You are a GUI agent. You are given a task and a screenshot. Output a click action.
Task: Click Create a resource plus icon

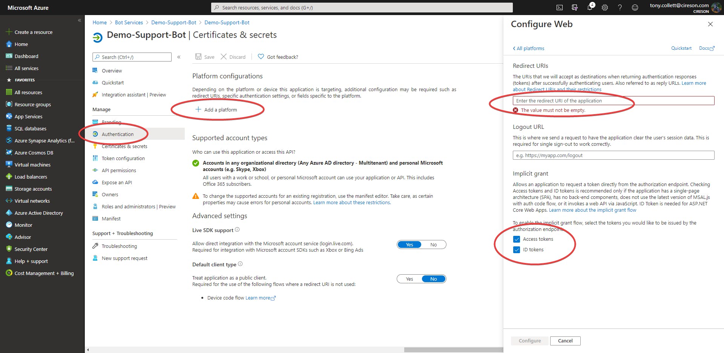pos(9,32)
